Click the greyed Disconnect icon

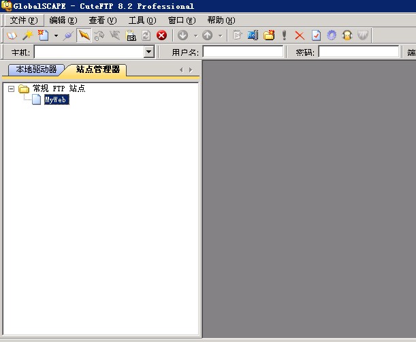pyautogui.click(x=99, y=35)
